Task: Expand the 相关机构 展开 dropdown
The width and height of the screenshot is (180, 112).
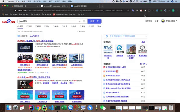Action: click(x=144, y=42)
